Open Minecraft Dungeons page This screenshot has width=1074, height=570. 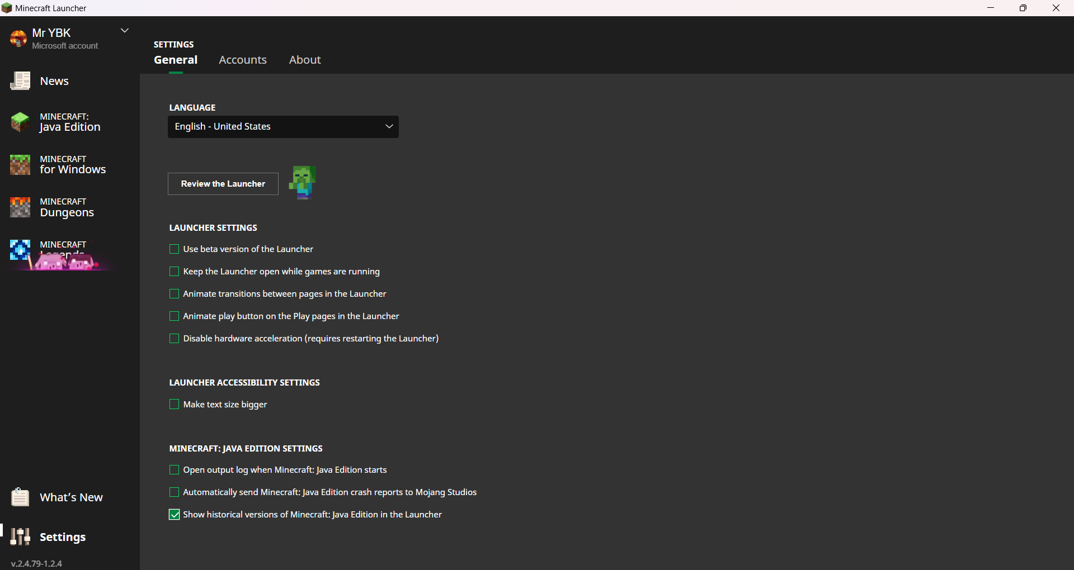click(67, 207)
